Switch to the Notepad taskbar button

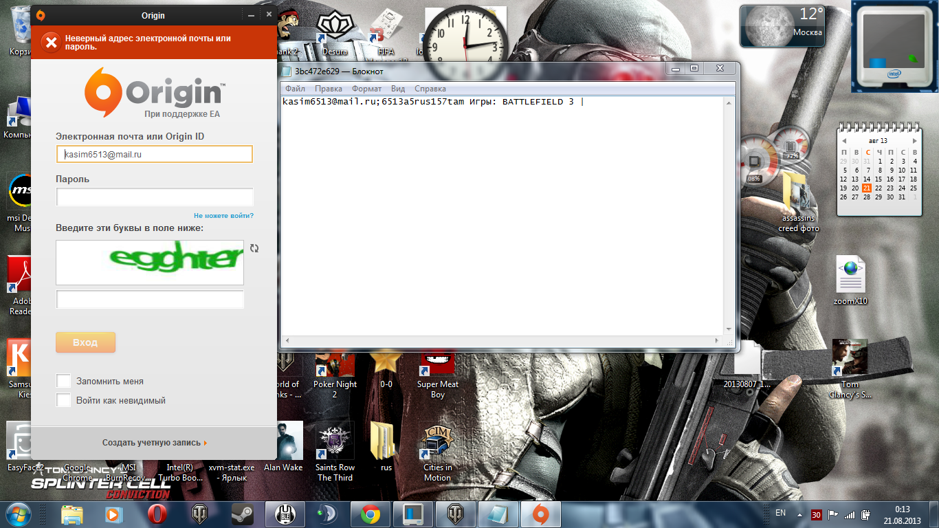tap(498, 514)
